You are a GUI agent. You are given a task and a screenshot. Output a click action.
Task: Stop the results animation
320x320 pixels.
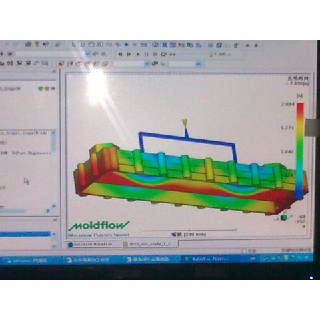point(155,54)
